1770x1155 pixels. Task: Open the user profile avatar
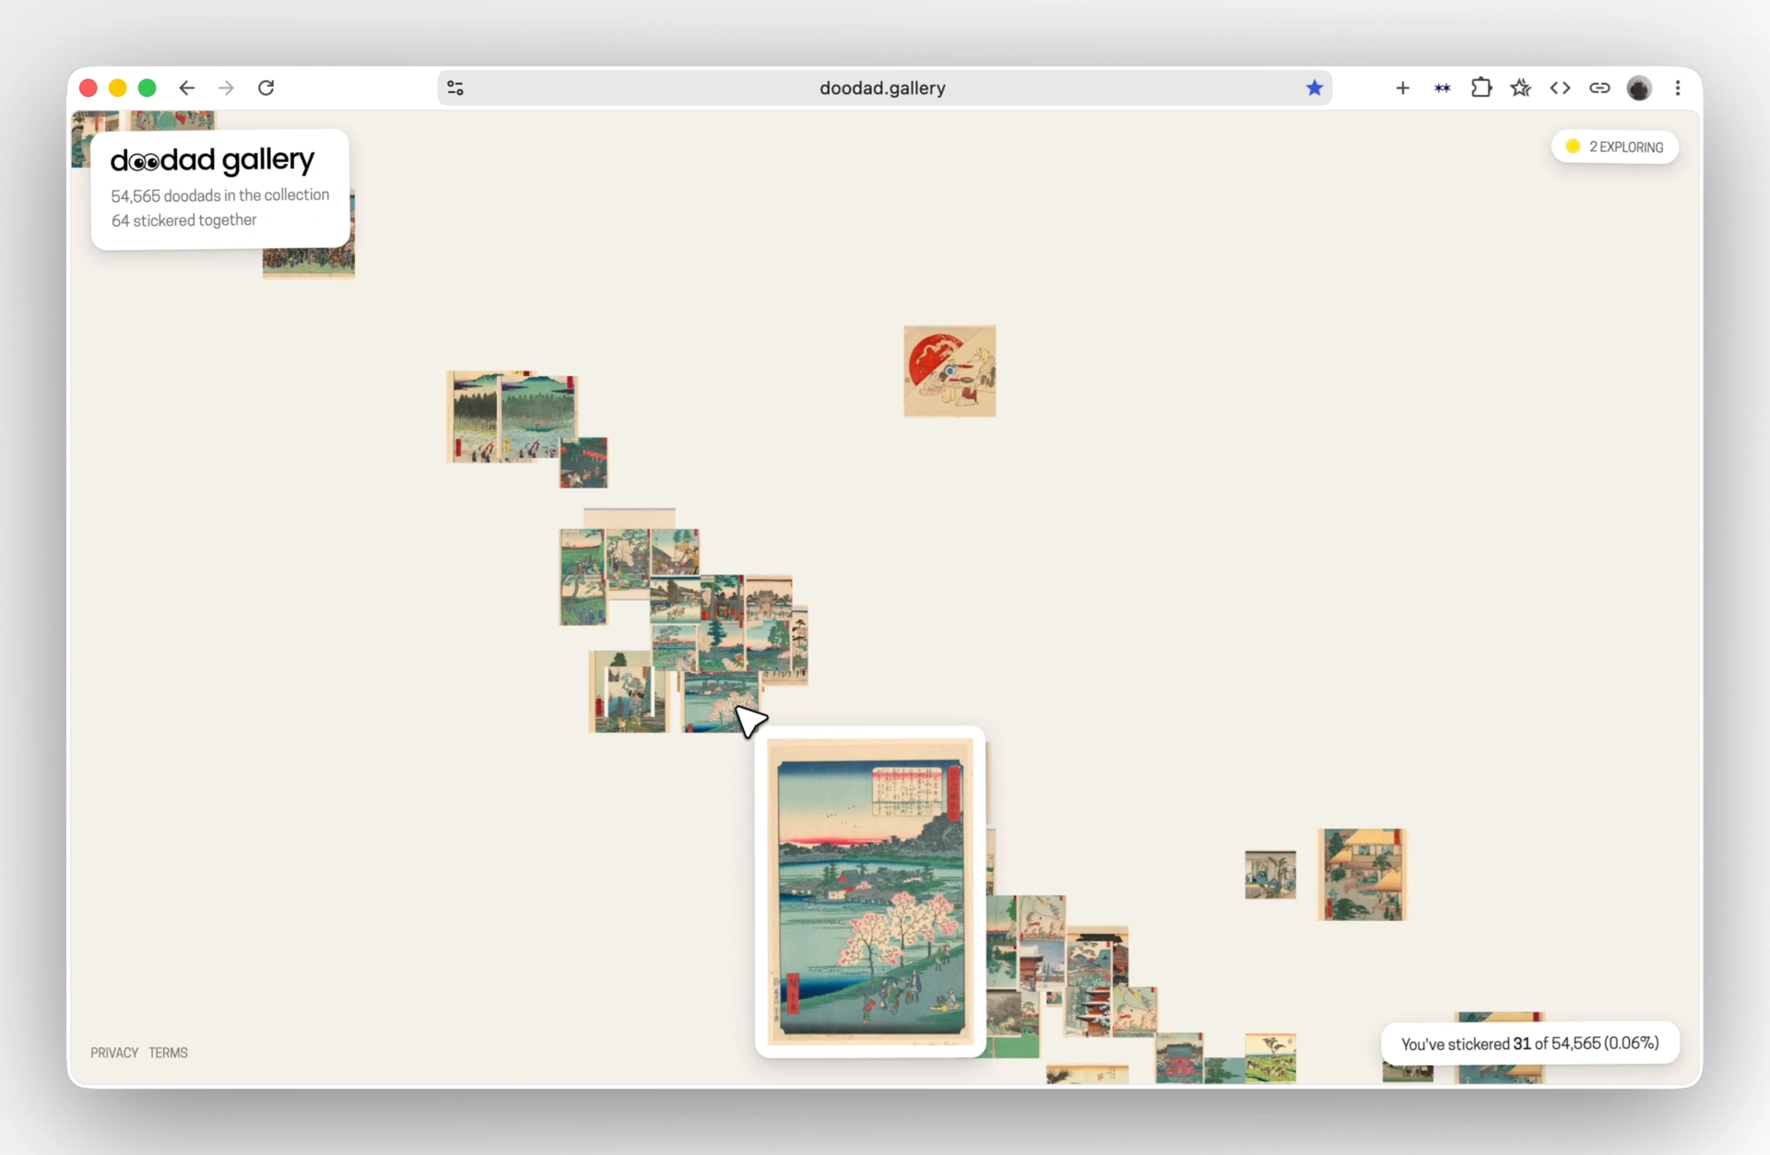[x=1639, y=88]
